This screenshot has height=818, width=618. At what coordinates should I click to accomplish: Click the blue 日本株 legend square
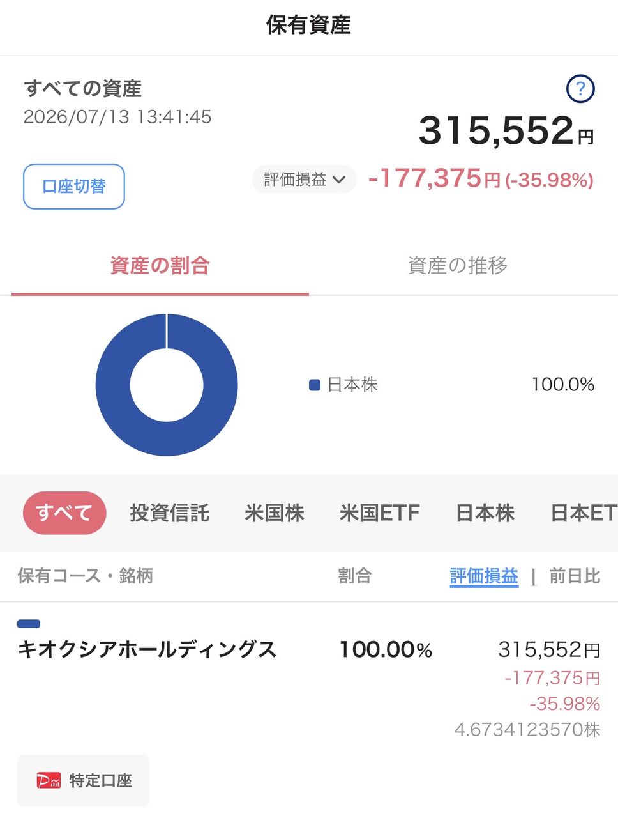pos(314,385)
